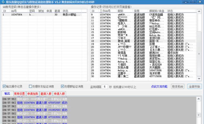Click the 取本机QQ button
The image size is (204, 124).
[178, 86]
